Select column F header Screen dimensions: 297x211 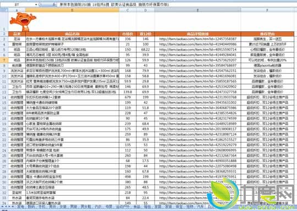(267, 10)
